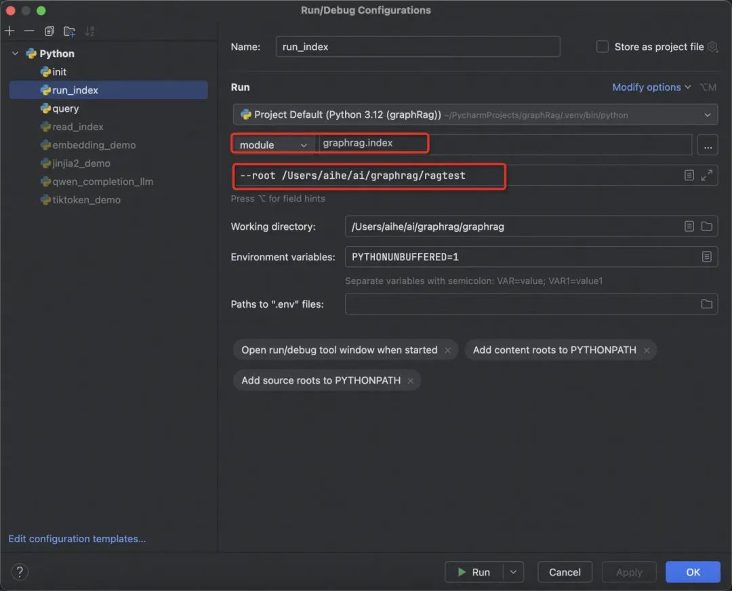Click the Copy Configuration icon
This screenshot has height=591, width=732.
click(x=49, y=31)
